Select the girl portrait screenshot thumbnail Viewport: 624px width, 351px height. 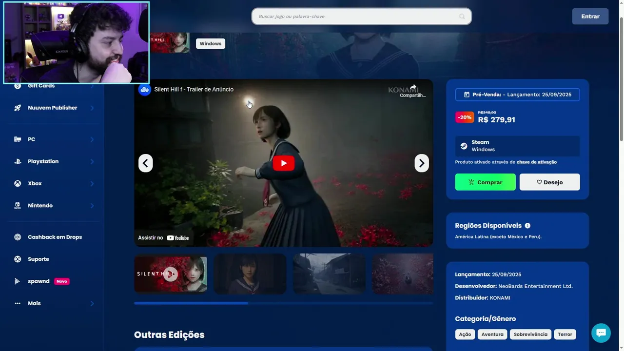250,274
